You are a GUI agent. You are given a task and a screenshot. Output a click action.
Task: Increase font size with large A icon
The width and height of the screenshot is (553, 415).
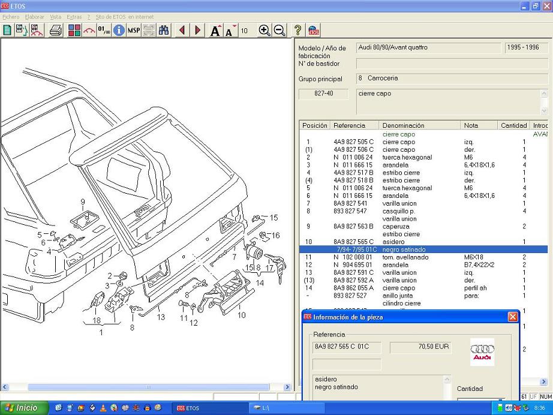point(215,31)
